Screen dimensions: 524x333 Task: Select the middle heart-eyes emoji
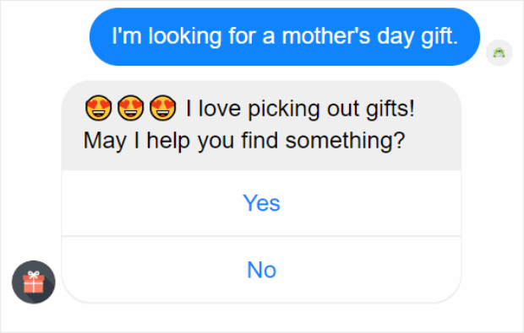coord(131,108)
